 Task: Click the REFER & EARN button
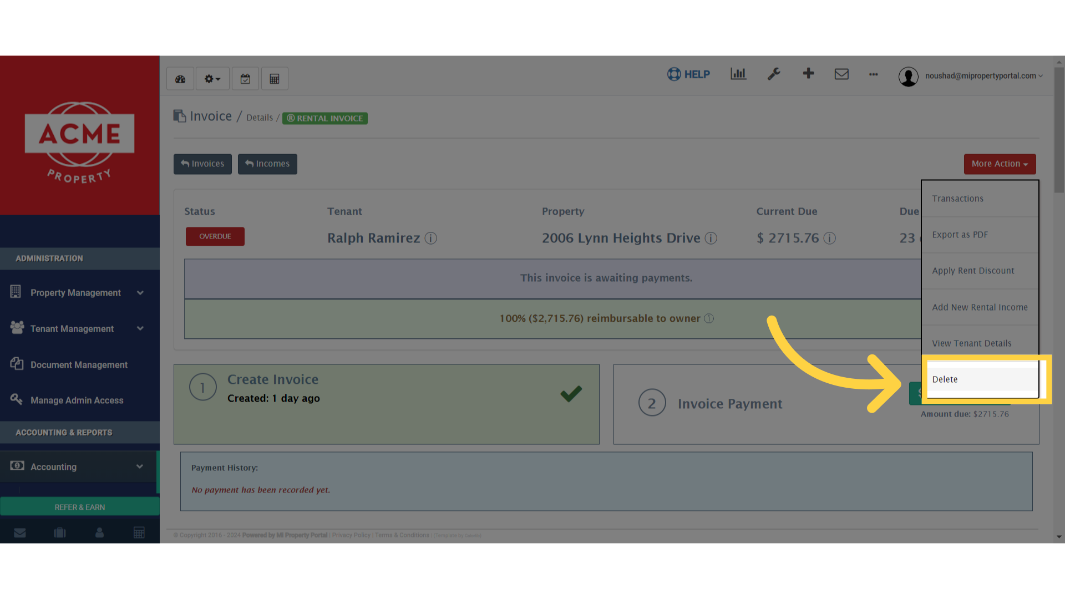point(79,506)
